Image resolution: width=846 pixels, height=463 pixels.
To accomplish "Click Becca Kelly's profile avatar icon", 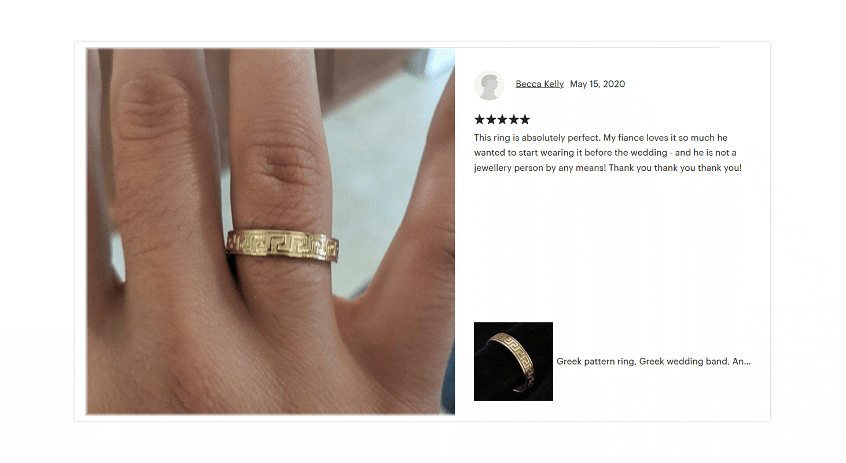I will tap(489, 86).
